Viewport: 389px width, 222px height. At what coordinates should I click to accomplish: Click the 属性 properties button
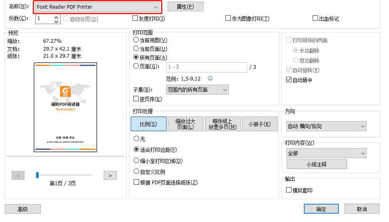point(185,7)
